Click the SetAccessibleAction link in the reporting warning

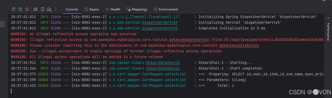point(239,45)
